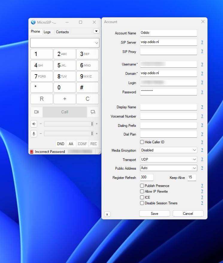Open the help link for Publish Presence
Image resolution: width=223 pixels, height=263 pixels.
point(202,186)
